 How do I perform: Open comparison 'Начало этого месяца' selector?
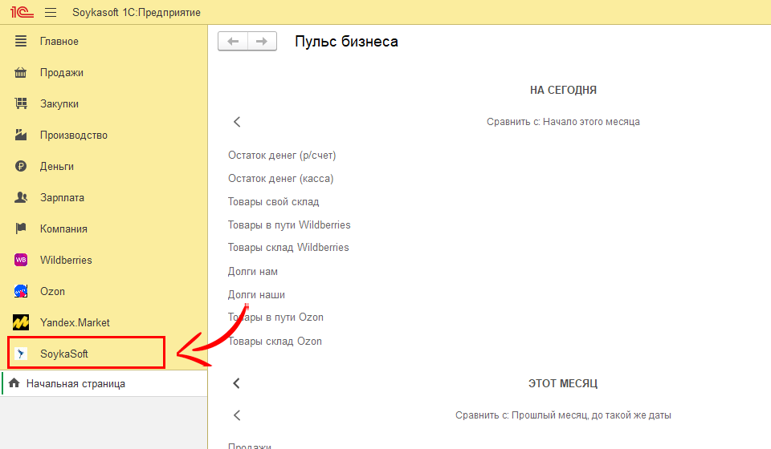(562, 122)
